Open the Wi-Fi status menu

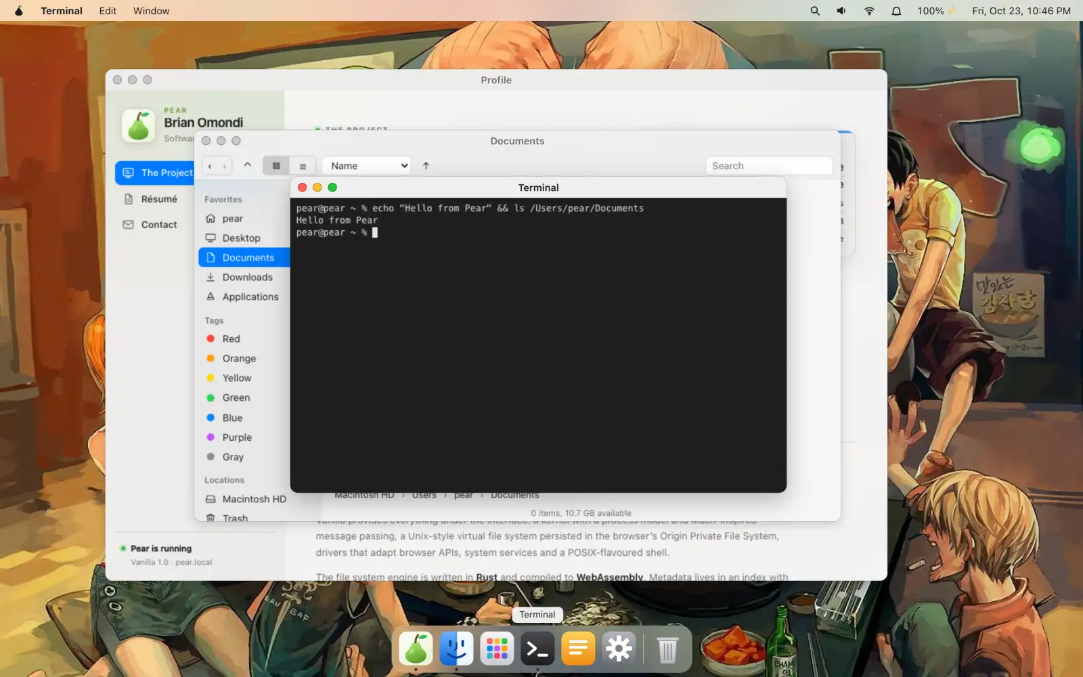(x=869, y=11)
